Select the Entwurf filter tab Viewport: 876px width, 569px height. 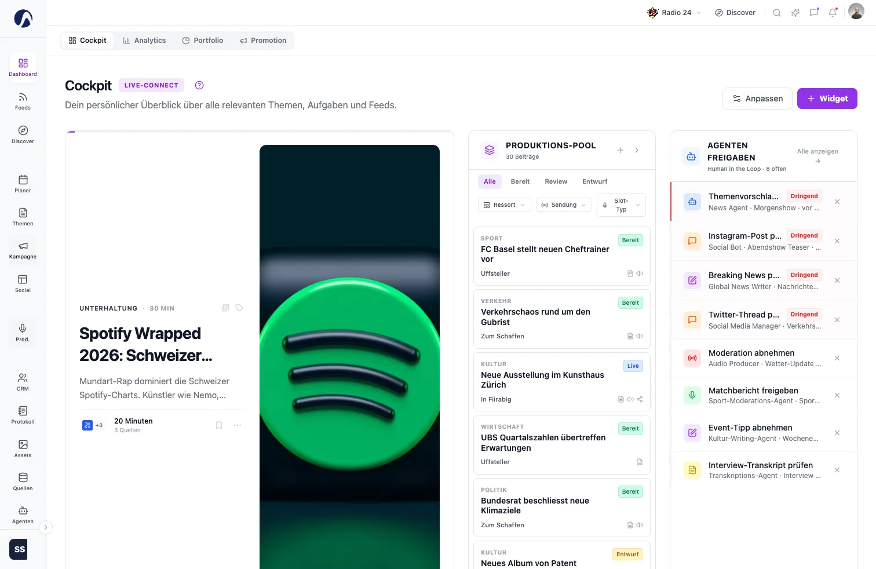[x=595, y=181]
